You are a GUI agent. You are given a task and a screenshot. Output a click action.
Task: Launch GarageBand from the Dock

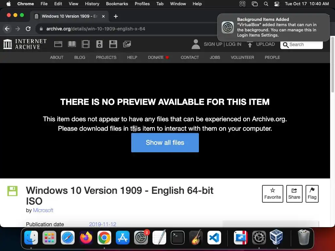[x=196, y=238]
